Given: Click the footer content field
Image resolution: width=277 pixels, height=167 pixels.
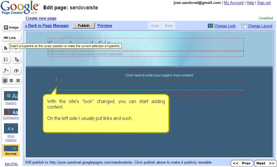Looking at the screenshot, I should point(206,97).
